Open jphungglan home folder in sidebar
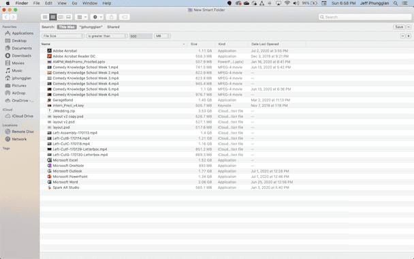This screenshot has height=259, width=414. [x=18, y=78]
